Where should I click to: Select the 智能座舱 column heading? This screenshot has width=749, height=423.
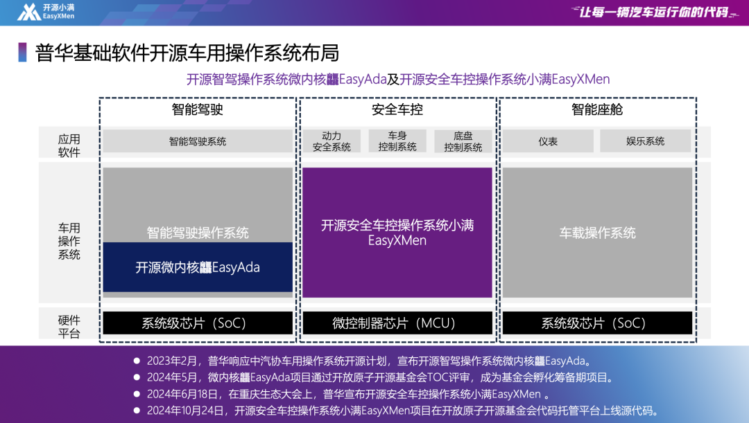(x=597, y=109)
